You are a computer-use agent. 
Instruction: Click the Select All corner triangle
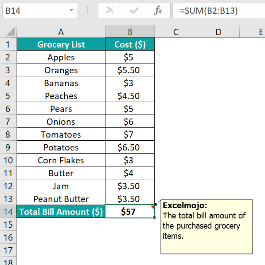click(11, 32)
